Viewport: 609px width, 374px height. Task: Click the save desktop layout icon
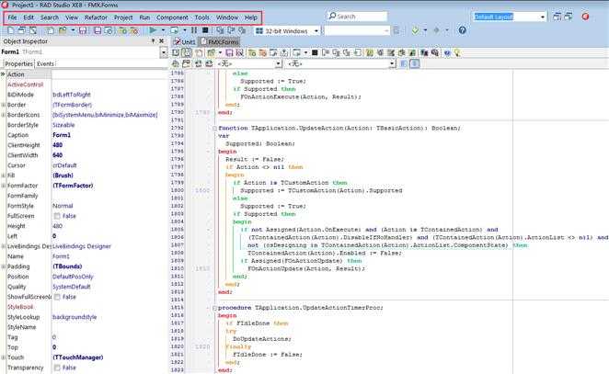pos(557,17)
